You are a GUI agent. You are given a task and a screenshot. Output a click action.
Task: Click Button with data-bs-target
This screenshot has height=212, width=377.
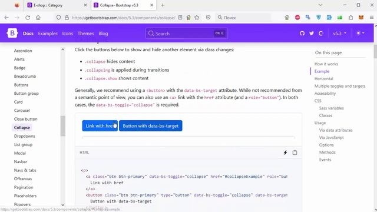pyautogui.click(x=151, y=125)
